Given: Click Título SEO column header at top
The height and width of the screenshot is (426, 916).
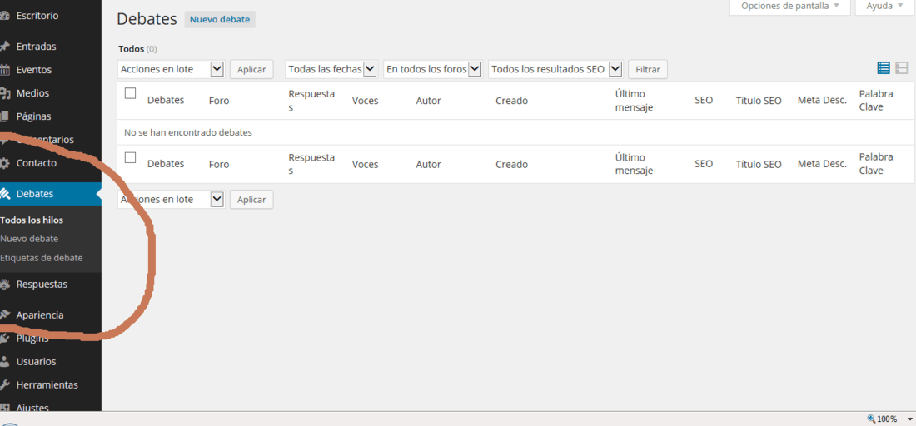Looking at the screenshot, I should tap(759, 101).
